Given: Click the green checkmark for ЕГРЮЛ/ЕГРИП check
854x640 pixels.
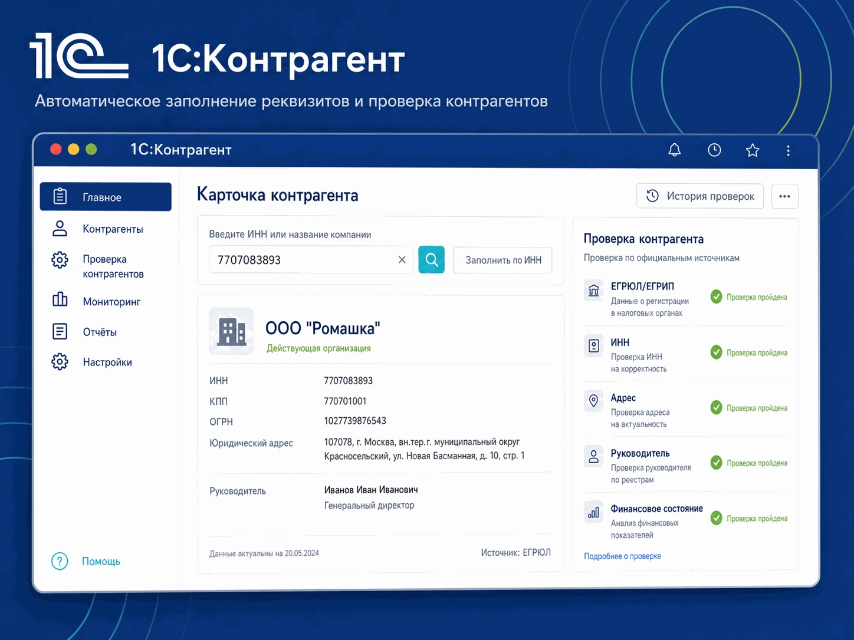Looking at the screenshot, I should coord(716,297).
